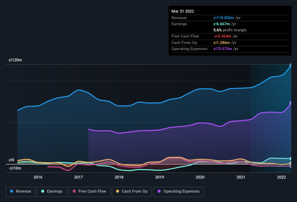Image resolution: width=297 pixels, height=202 pixels.
Task: Toggle the Revenue legend button
Action: [x=21, y=192]
